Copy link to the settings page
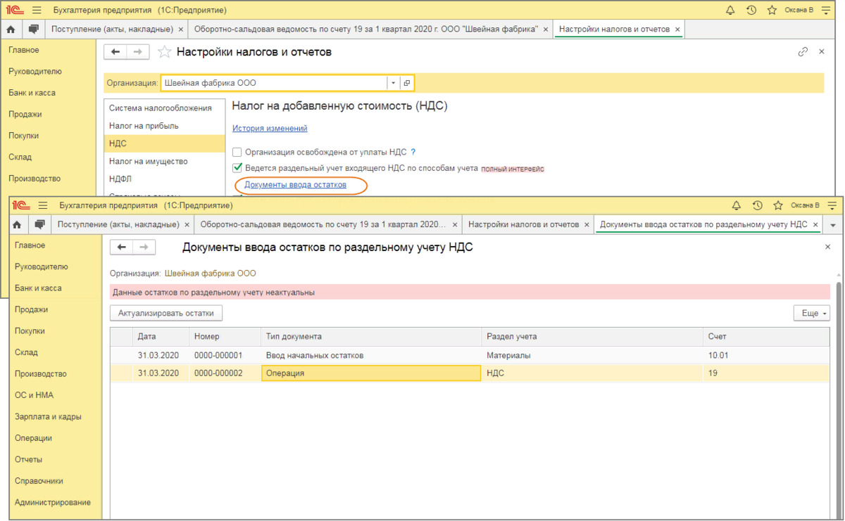Viewport: 845px width, 521px height. click(x=803, y=52)
